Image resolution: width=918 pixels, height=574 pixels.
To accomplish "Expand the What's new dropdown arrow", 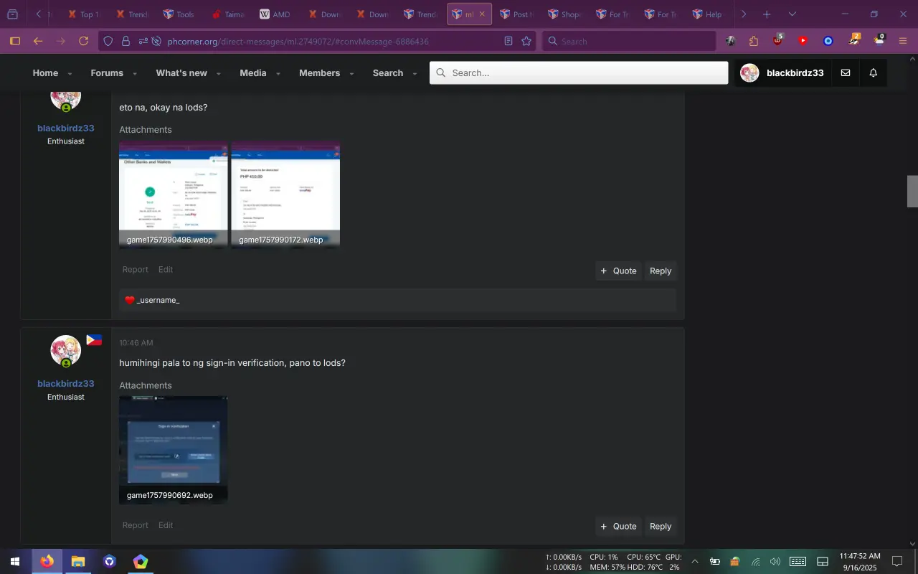I will point(219,73).
